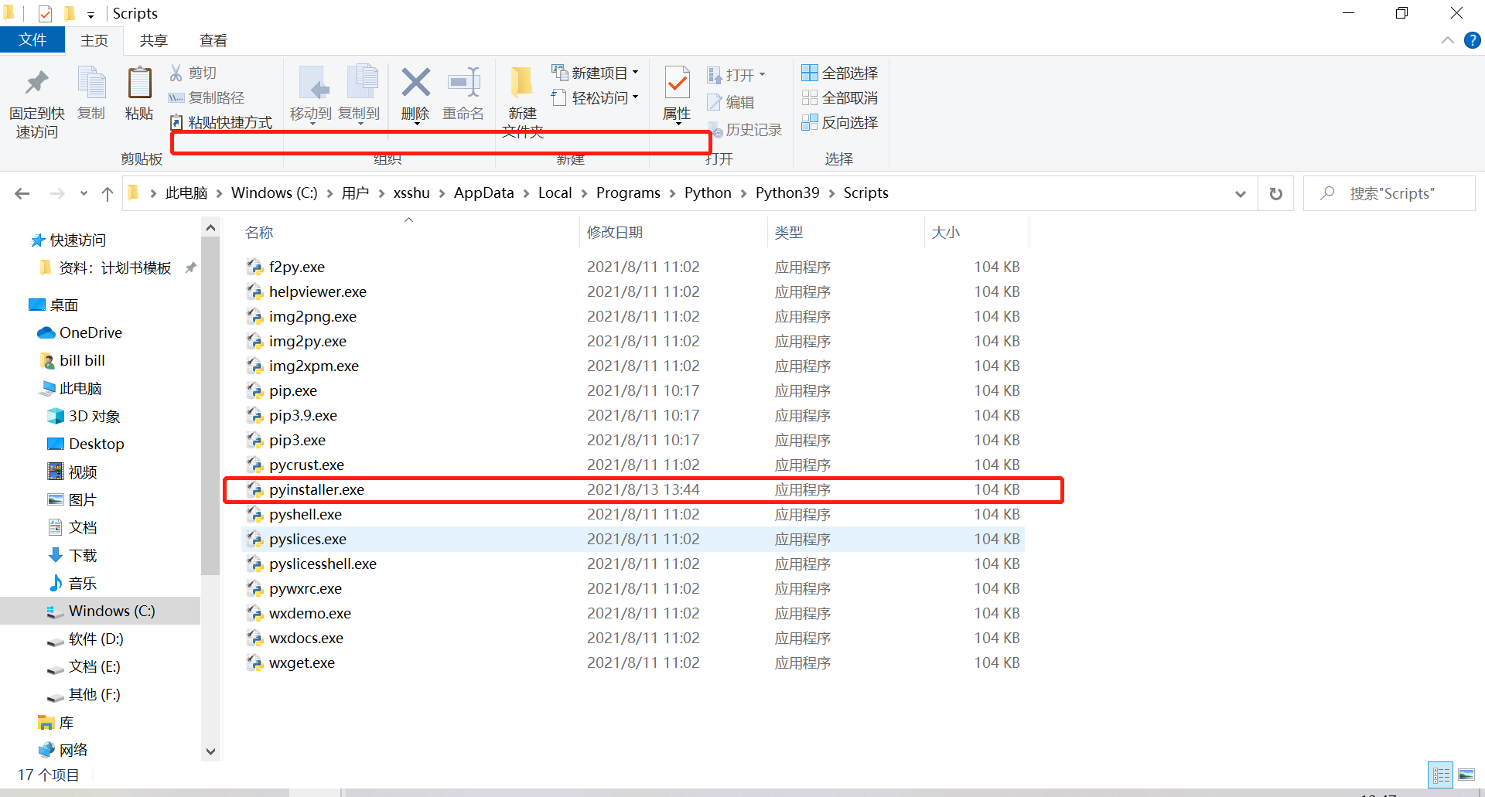
Task: Pin current folder to Quick access
Action: [36, 99]
